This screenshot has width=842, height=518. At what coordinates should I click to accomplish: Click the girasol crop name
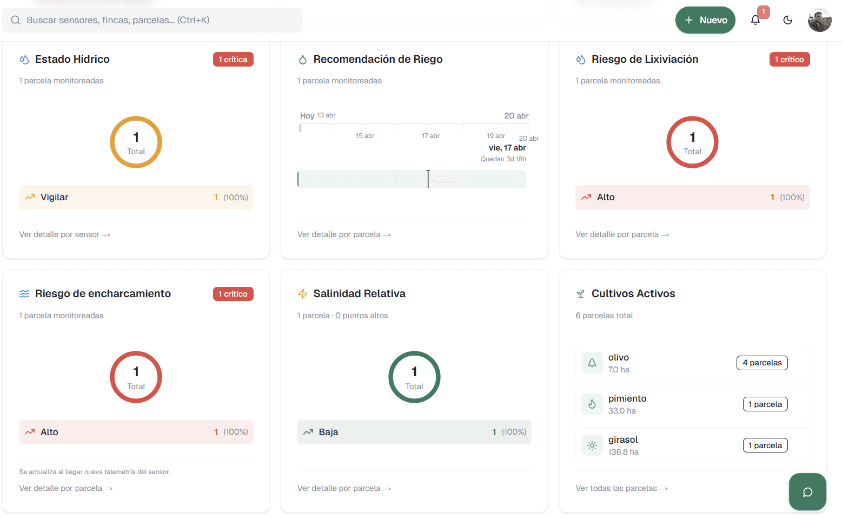(623, 440)
